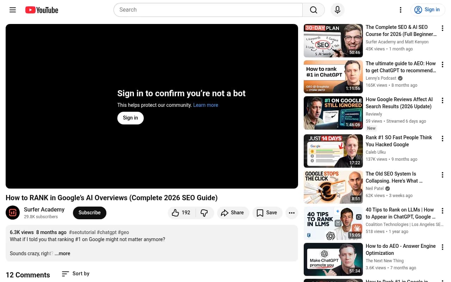
Task: Open menu for 40 Tips to Rank on LLMs
Action: pos(443,211)
